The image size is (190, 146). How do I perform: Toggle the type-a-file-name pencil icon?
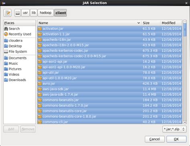(x=8, y=13)
